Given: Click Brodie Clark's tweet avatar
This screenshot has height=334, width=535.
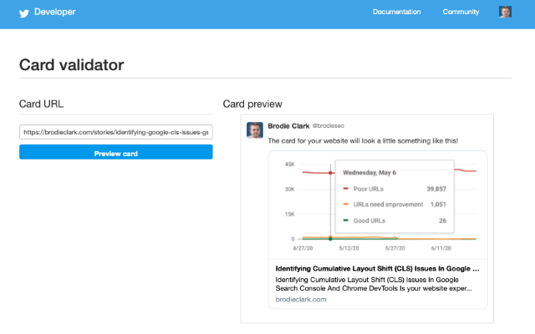Looking at the screenshot, I should [x=255, y=129].
